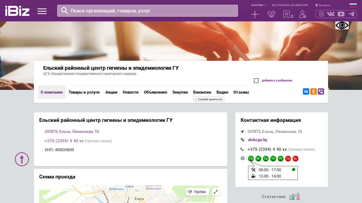This screenshot has width=362, height=203.
Task: Select Sunday Вс schedule circle
Action: pos(295,159)
